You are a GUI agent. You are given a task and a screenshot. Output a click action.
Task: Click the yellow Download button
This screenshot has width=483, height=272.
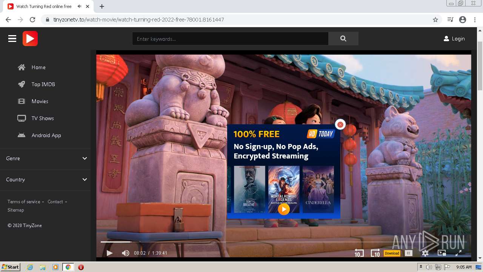[392, 253]
